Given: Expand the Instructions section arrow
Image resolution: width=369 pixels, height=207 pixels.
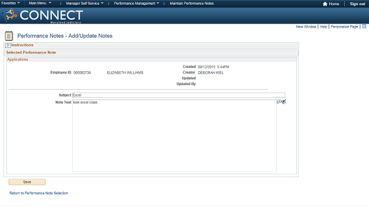Looking at the screenshot, I should (7, 45).
